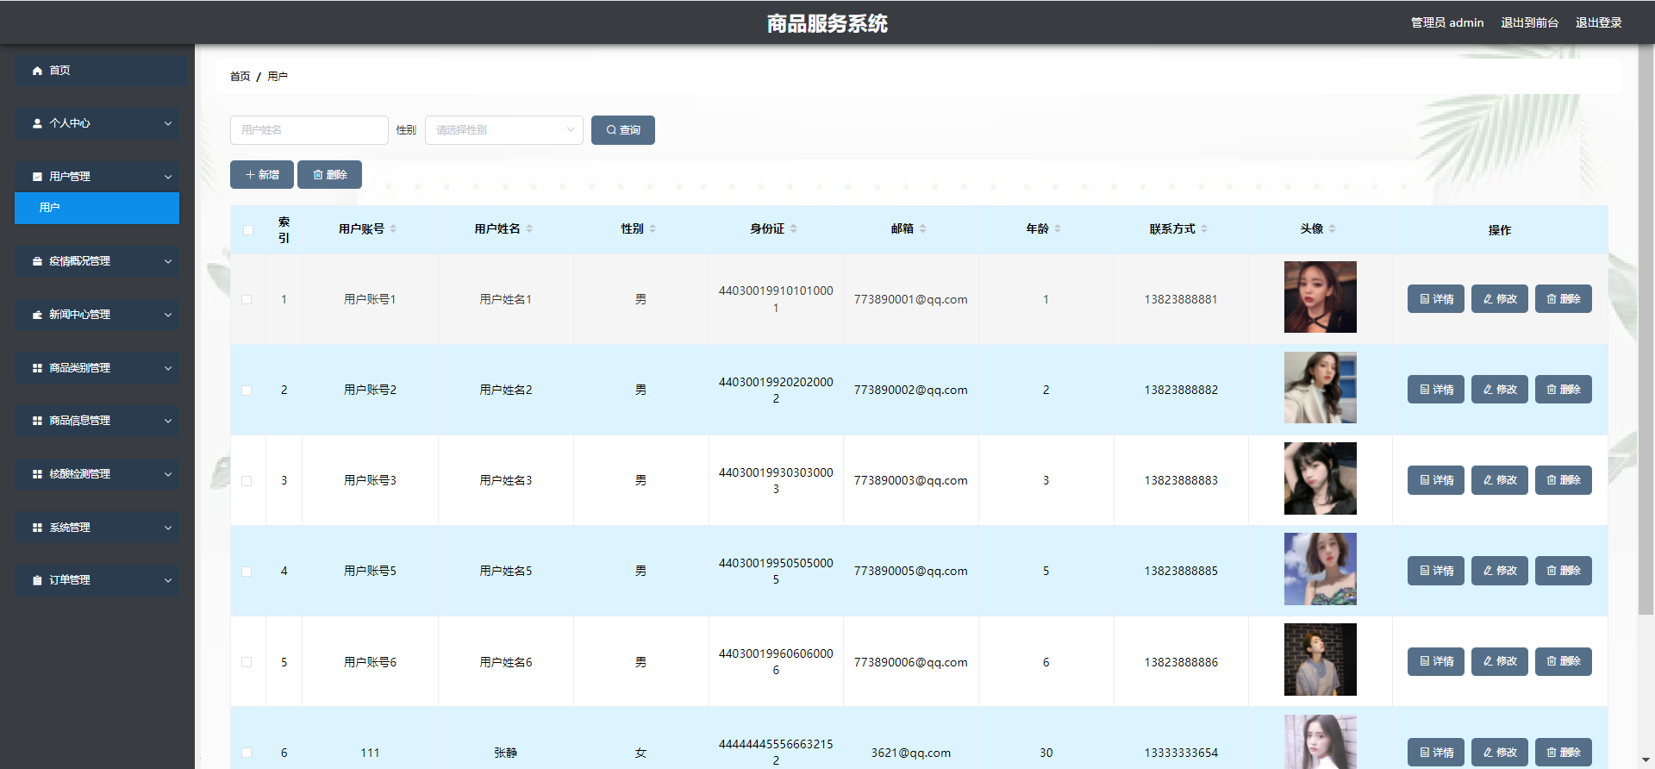1655x769 pixels.
Task: Click 管理员 admin in top bar
Action: [1447, 22]
